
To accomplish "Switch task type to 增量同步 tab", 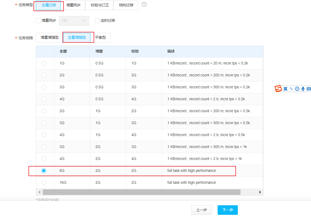I will point(73,5).
